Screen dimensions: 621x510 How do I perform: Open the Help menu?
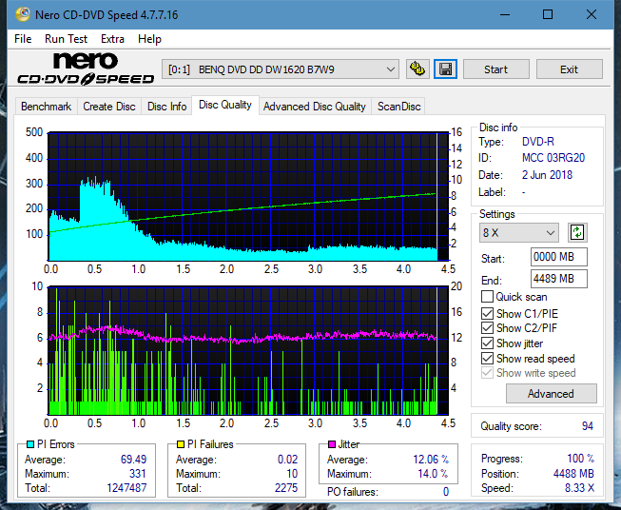(149, 39)
